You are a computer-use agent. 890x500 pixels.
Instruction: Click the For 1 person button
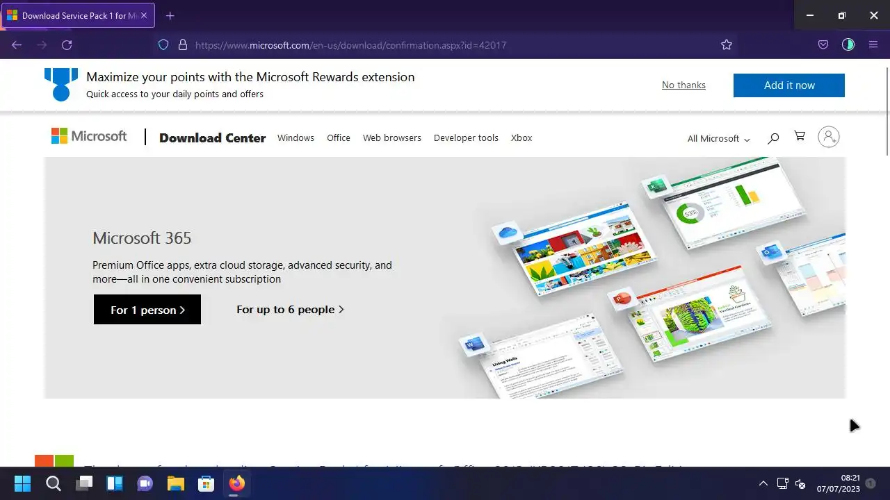(x=147, y=310)
